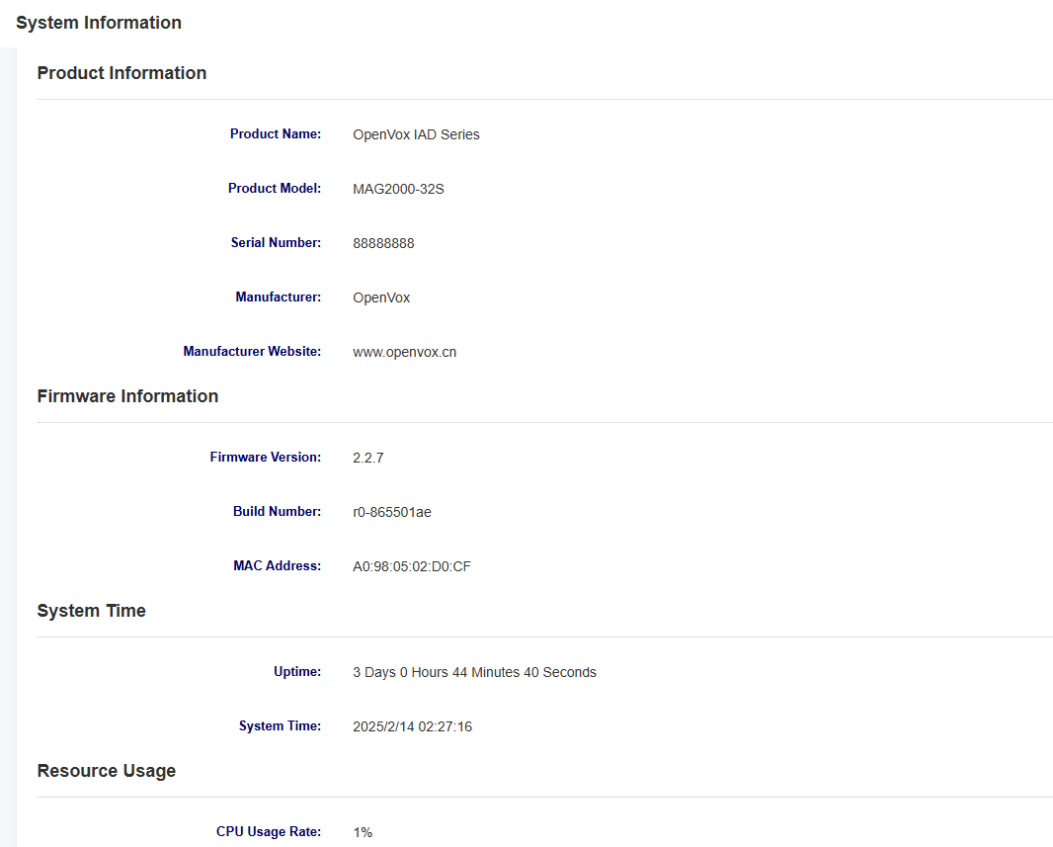
Task: Click the System Time: field label
Action: click(x=280, y=725)
